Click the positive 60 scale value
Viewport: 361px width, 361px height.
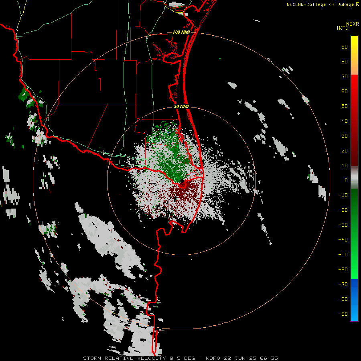(x=345, y=91)
